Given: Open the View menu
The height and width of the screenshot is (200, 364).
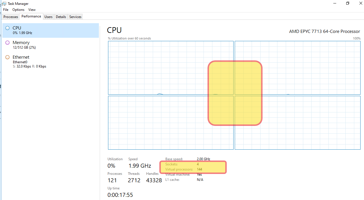Looking at the screenshot, I should (x=32, y=9).
